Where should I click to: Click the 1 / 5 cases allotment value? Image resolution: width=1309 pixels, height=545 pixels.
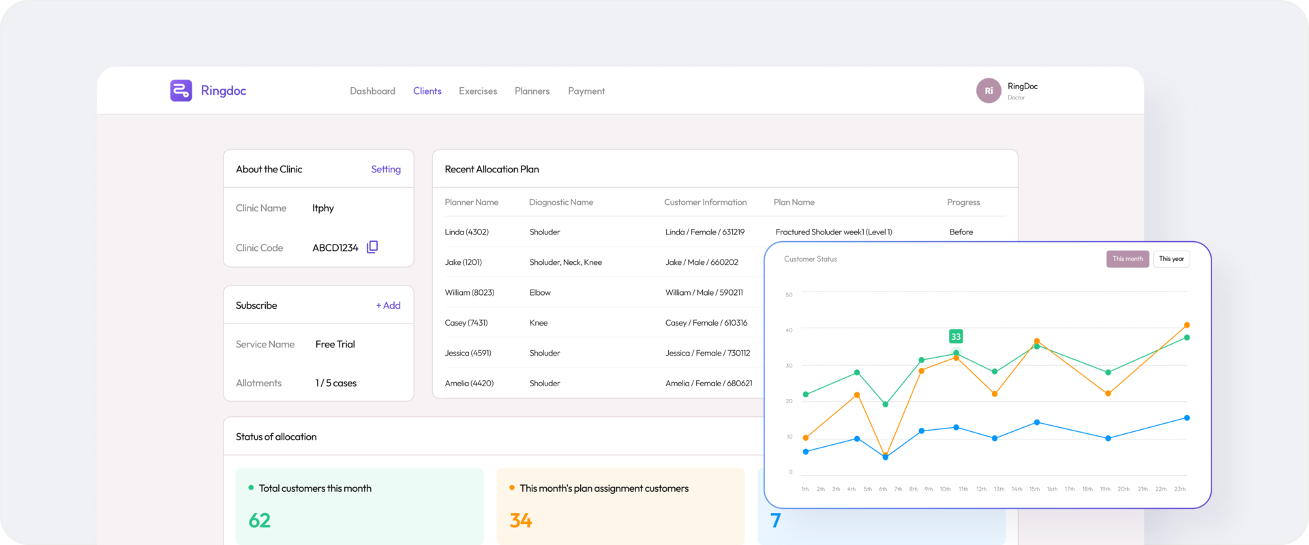tap(336, 384)
